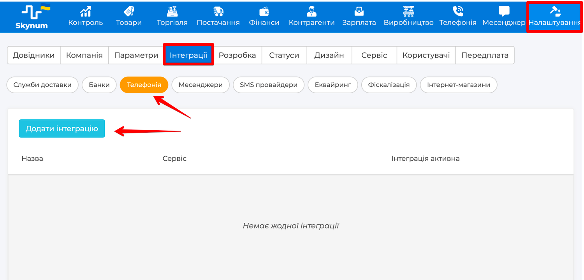Open the Контрагенти person icon

point(311,12)
